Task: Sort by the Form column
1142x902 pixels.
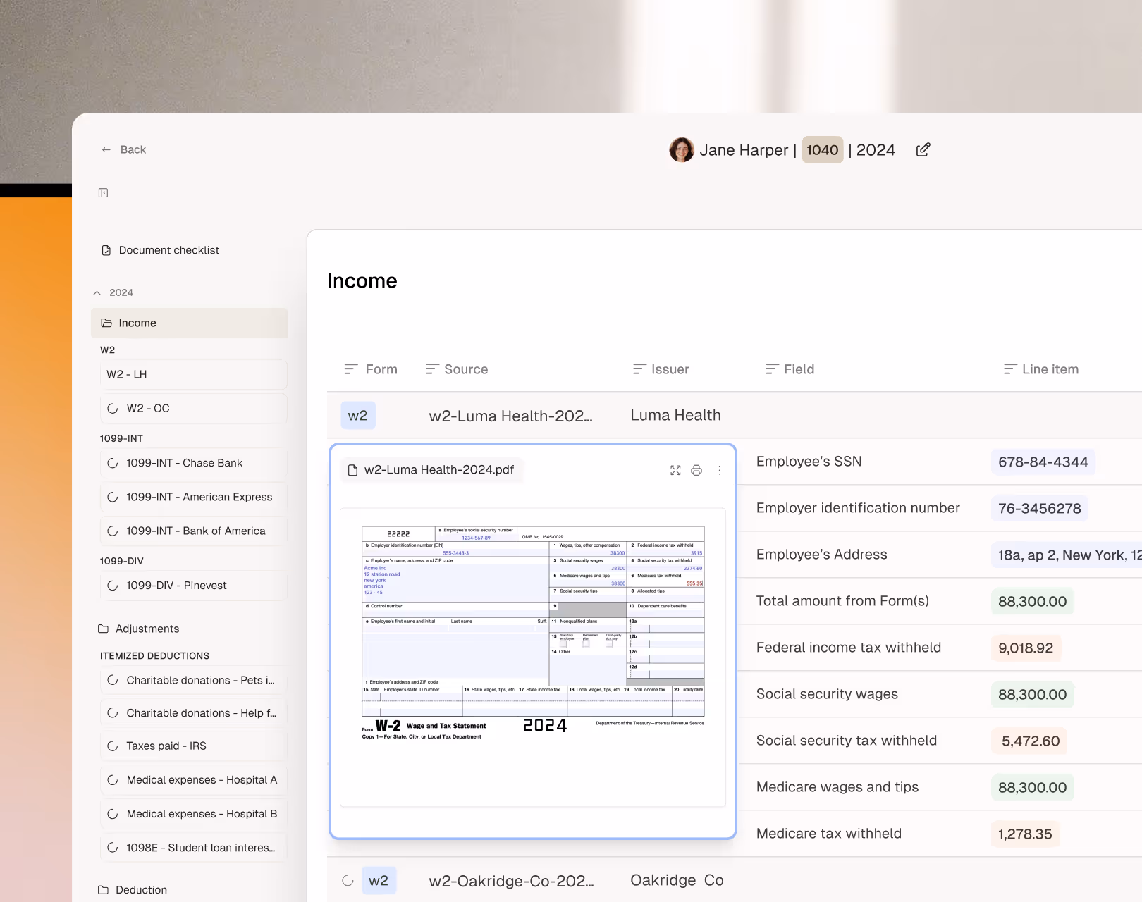Action: coord(371,369)
